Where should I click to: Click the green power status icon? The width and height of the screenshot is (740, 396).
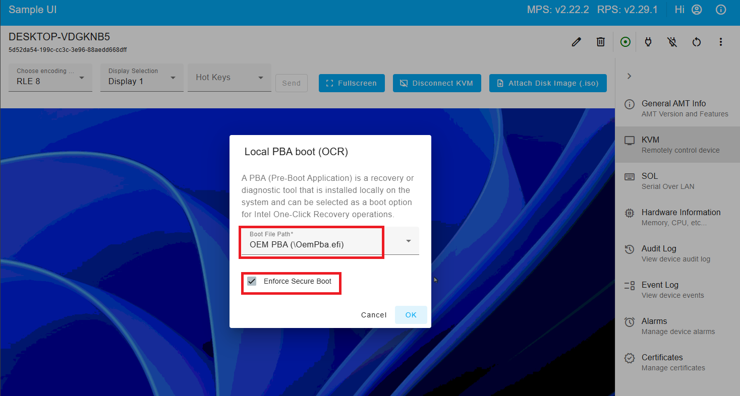click(x=625, y=42)
